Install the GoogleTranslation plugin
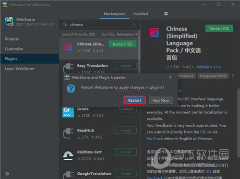240x179 pixels. [x=126, y=174]
